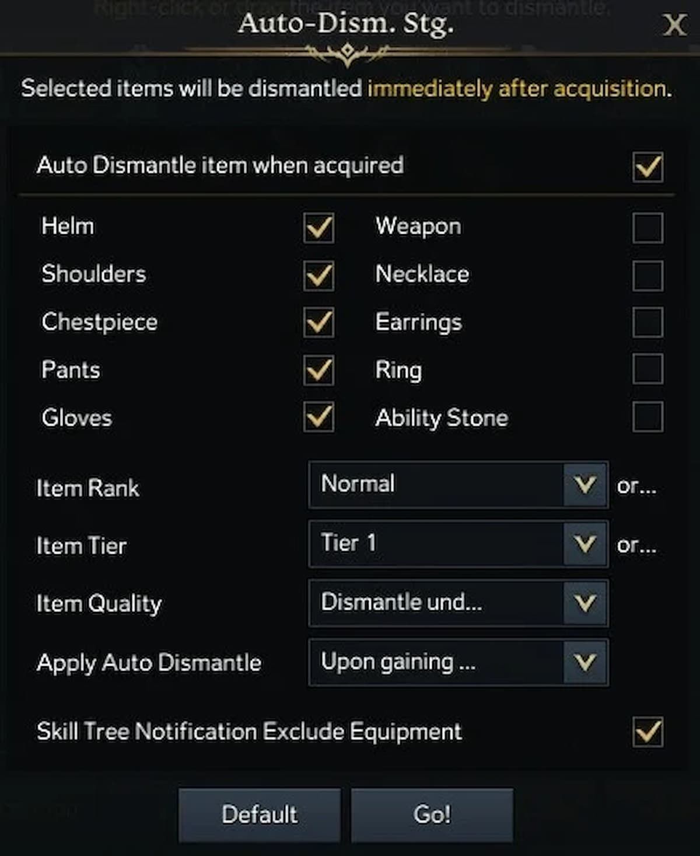Image resolution: width=700 pixels, height=856 pixels.
Task: Disable Gloves auto dismantle
Action: point(318,417)
